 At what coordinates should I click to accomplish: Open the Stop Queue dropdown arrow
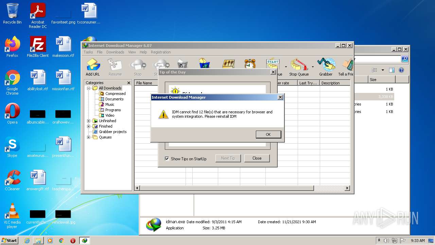(x=313, y=67)
